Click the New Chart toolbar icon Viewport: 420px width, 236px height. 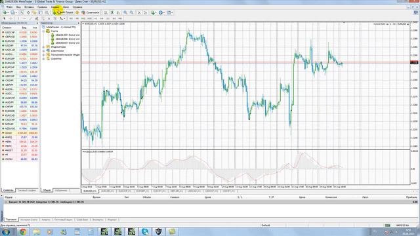click(x=5, y=12)
